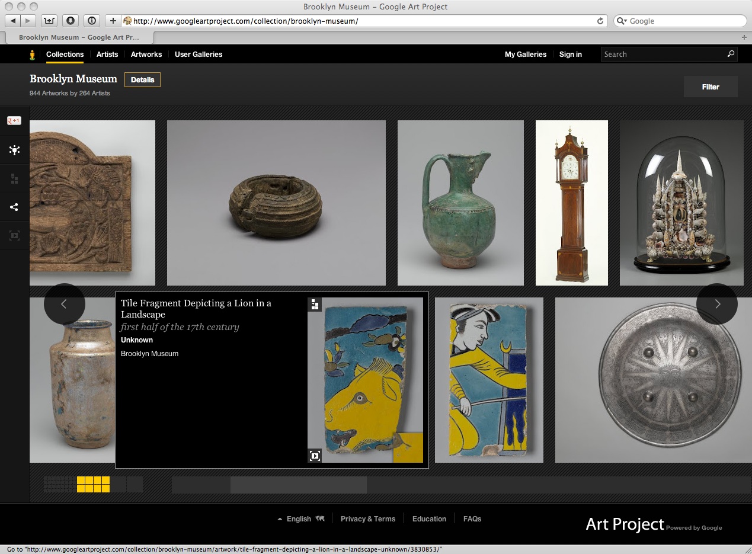Click the horizontal gallery scrollbar thumb
This screenshot has width=752, height=554.
(298, 485)
